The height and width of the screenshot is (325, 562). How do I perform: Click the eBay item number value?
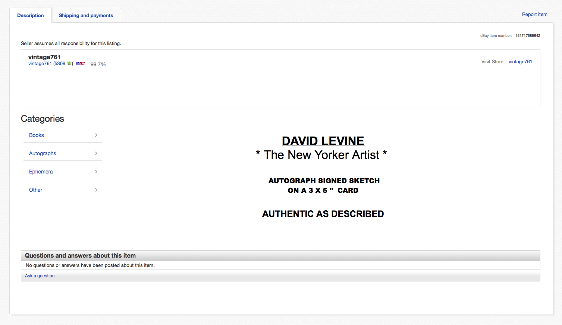click(x=528, y=36)
